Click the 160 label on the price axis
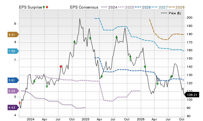 (x=189, y=50)
